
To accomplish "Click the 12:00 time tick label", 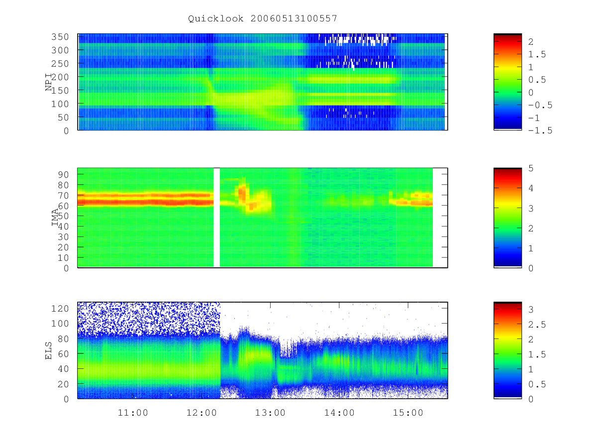I will pyautogui.click(x=201, y=413).
